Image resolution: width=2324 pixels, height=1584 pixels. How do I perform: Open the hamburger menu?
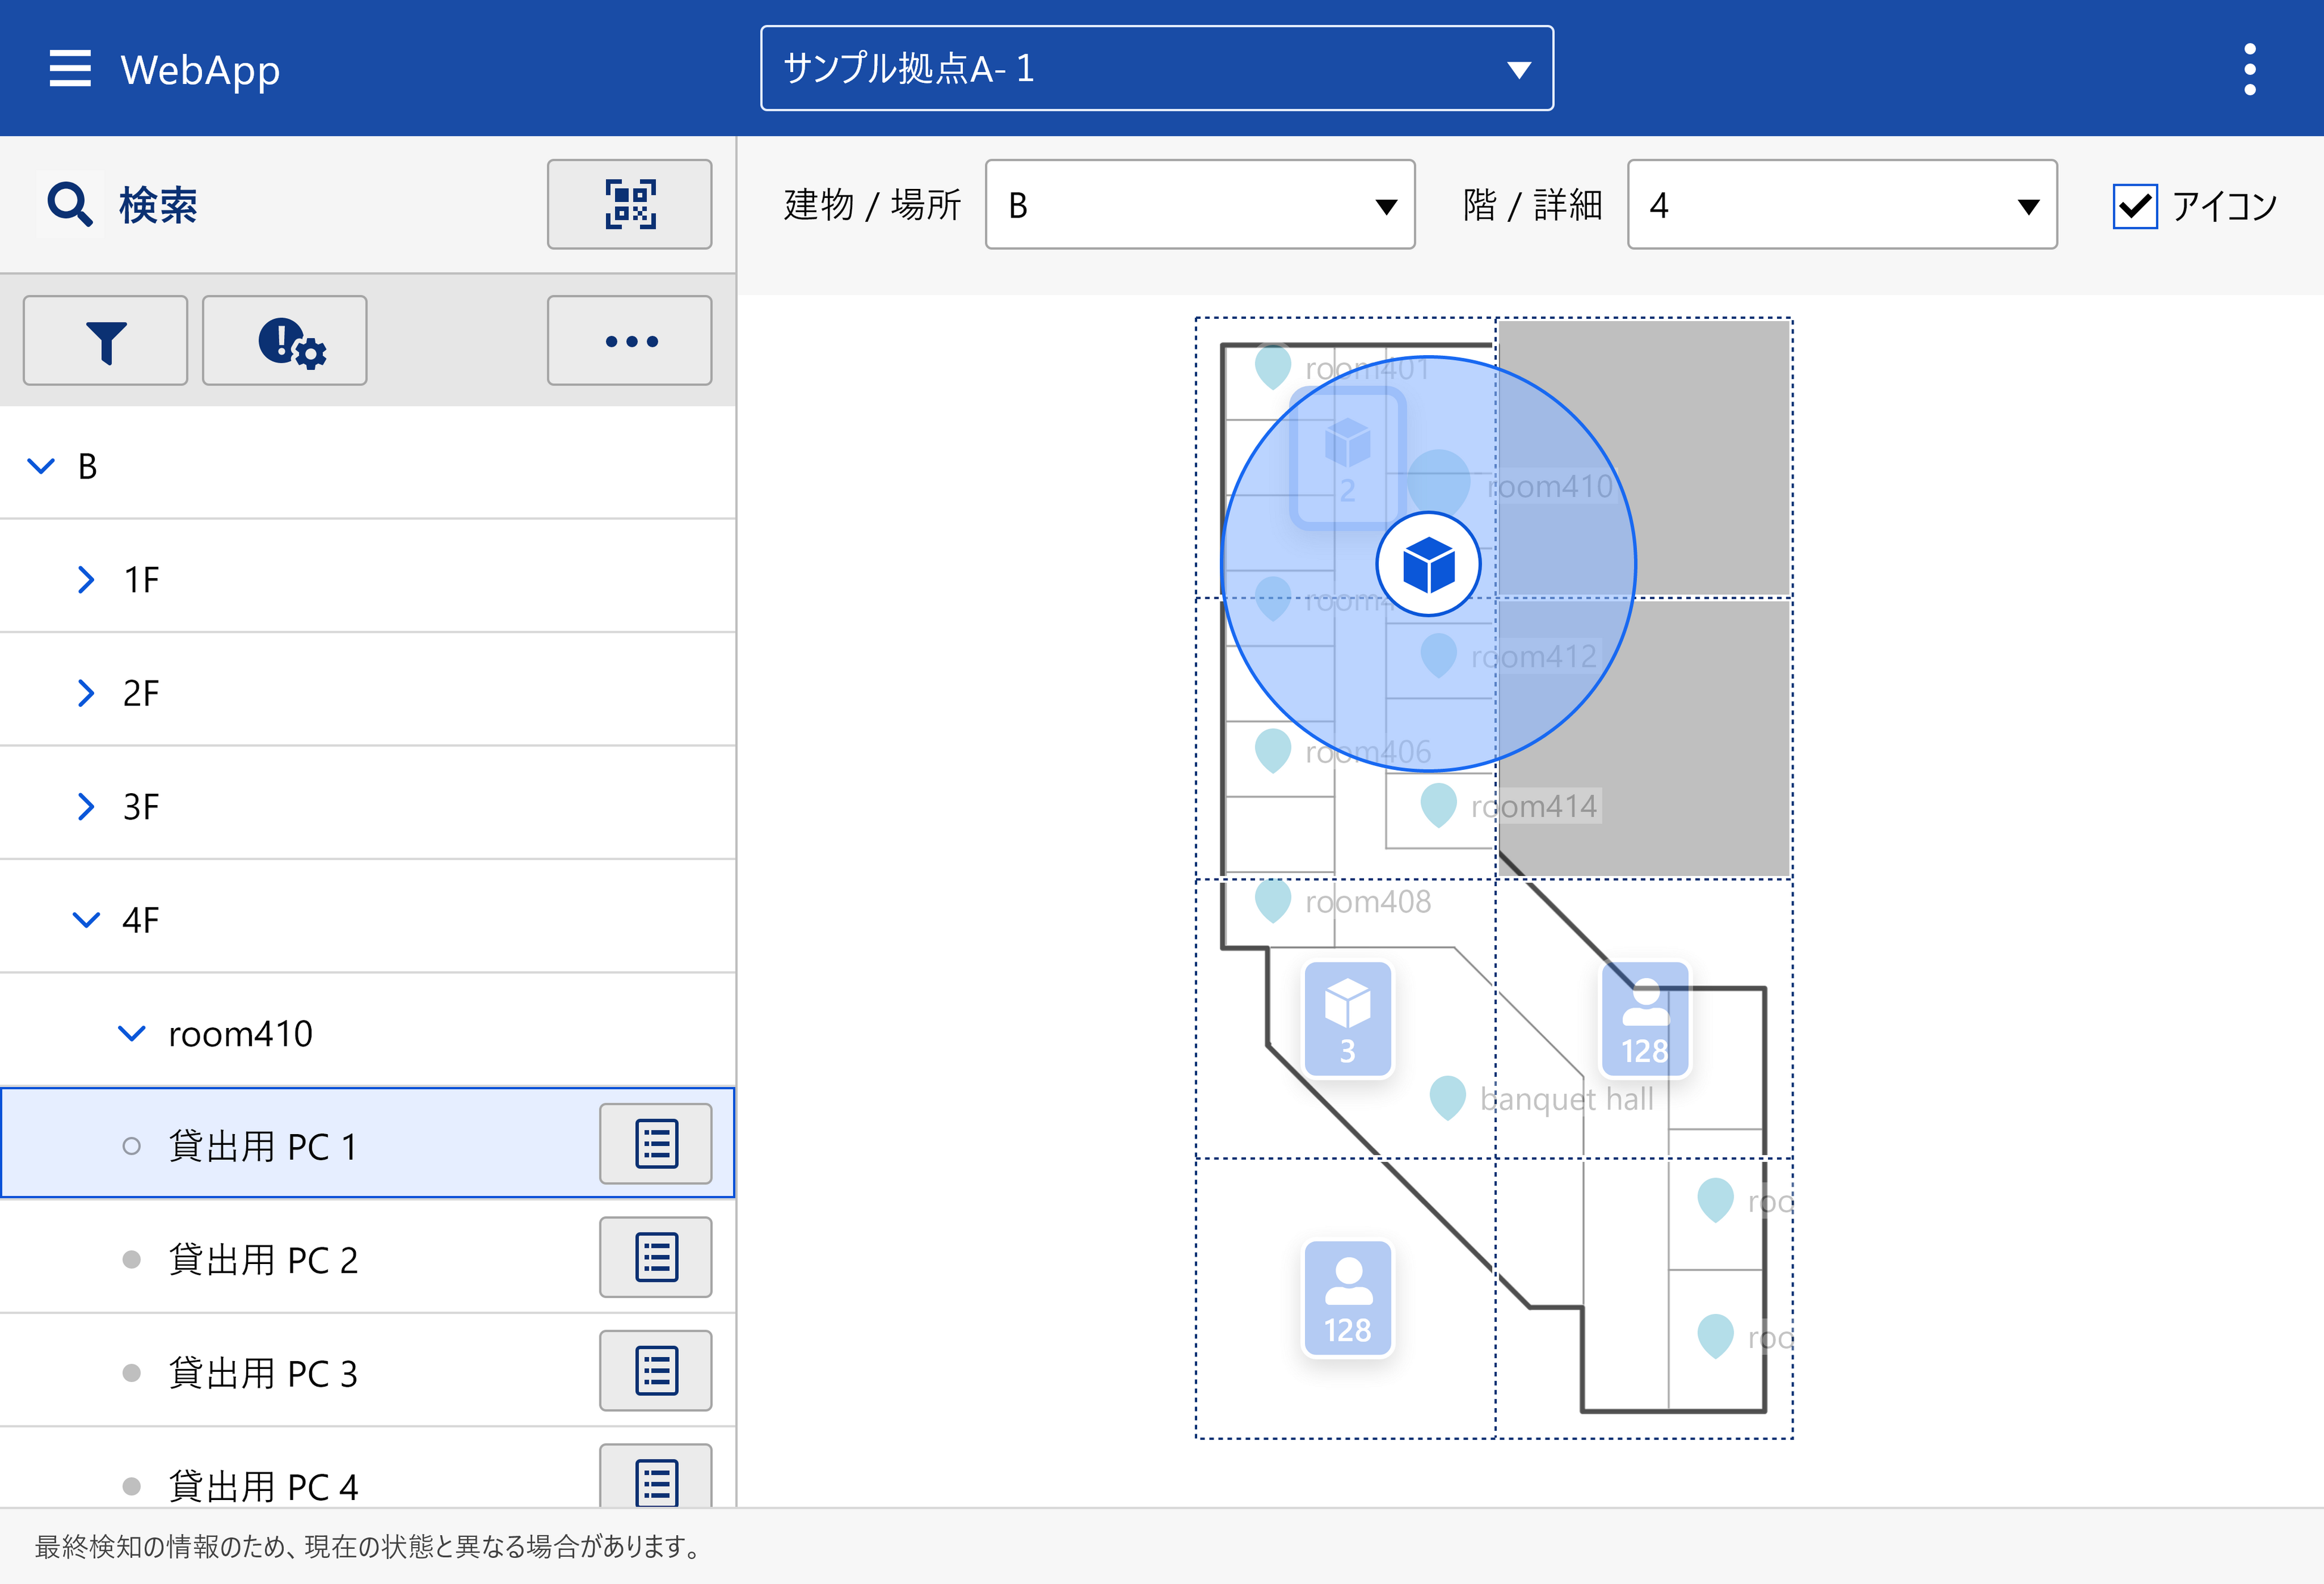[x=69, y=69]
